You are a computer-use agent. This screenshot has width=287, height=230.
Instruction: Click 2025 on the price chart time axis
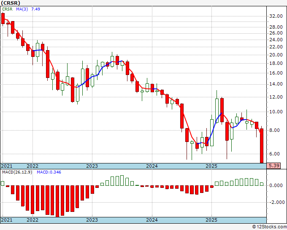tap(211, 166)
